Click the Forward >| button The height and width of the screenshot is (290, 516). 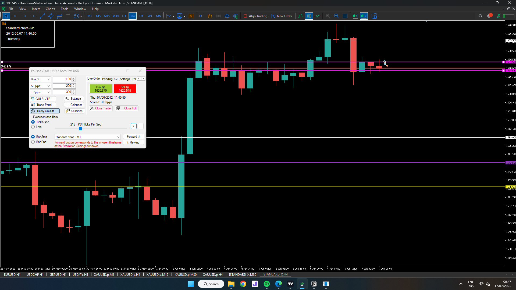133,137
